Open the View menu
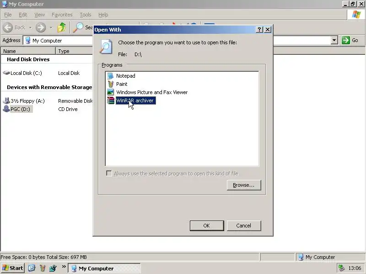This screenshot has height=274, width=366. (x=39, y=15)
